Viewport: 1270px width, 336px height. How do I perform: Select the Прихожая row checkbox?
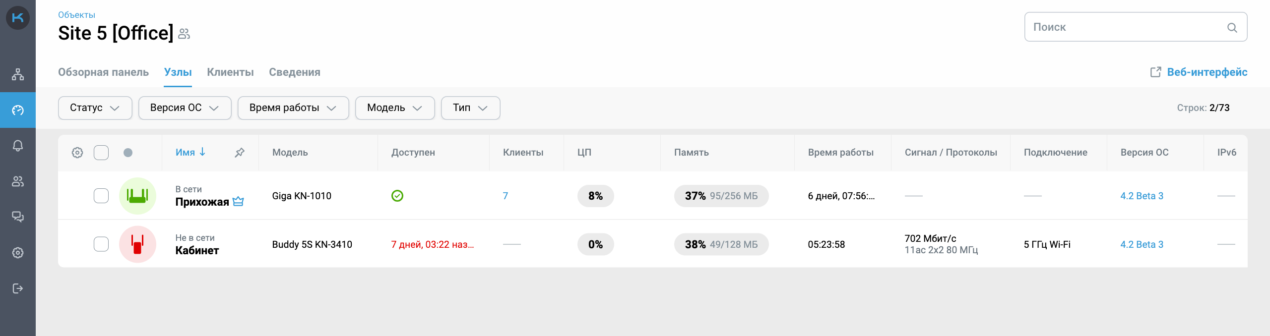click(101, 196)
